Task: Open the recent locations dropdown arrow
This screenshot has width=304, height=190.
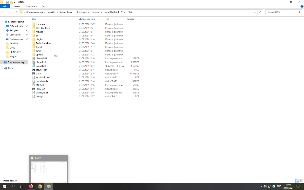Action: pos(13,12)
